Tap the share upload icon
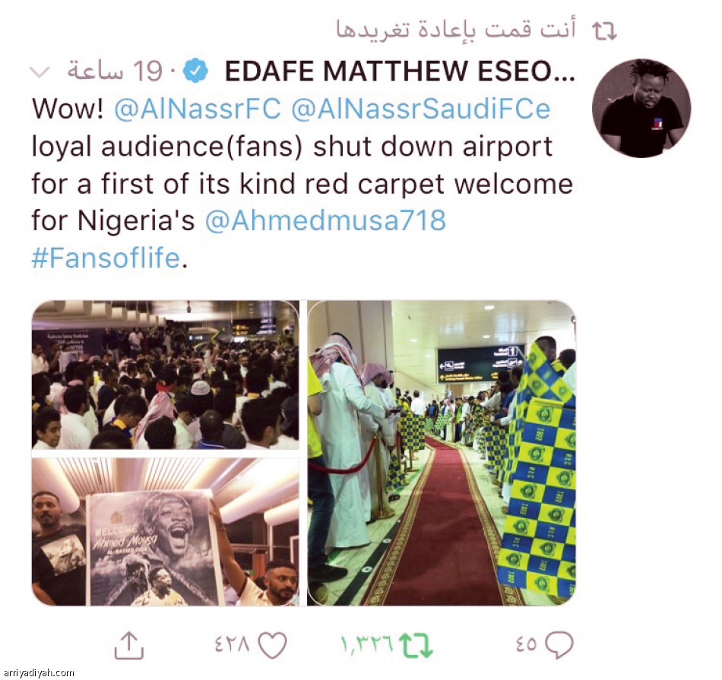The width and height of the screenshot is (722, 680). pyautogui.click(x=129, y=646)
